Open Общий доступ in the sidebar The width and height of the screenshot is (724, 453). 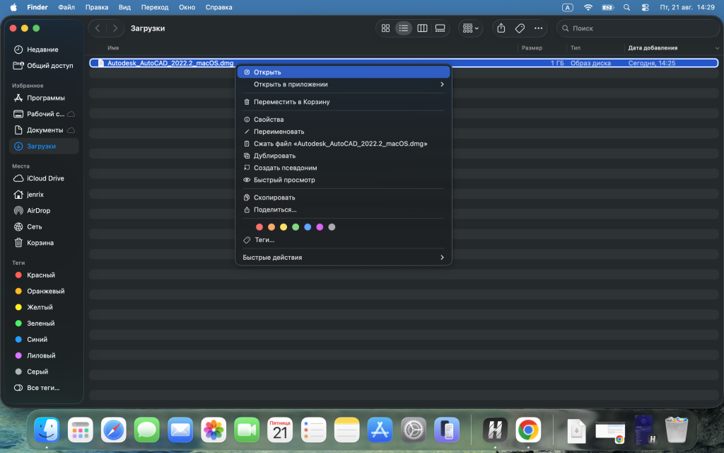coord(44,66)
